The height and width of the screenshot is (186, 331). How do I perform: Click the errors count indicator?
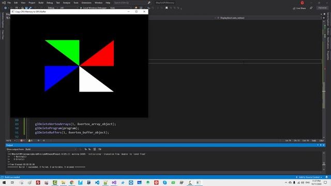pos(22,141)
